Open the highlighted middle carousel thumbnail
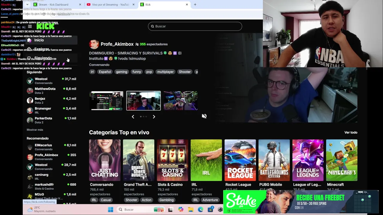 click(143, 101)
